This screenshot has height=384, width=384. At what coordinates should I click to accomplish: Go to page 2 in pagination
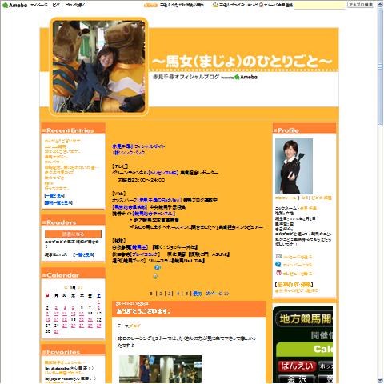click(x=161, y=294)
